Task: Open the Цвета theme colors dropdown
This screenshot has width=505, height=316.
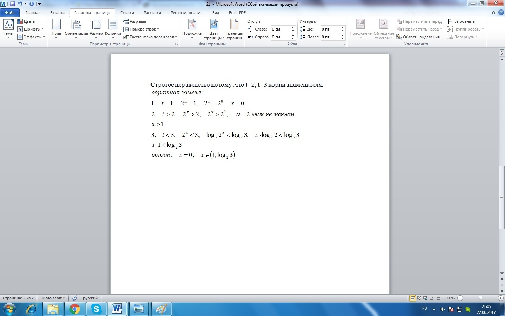Action: [x=28, y=21]
